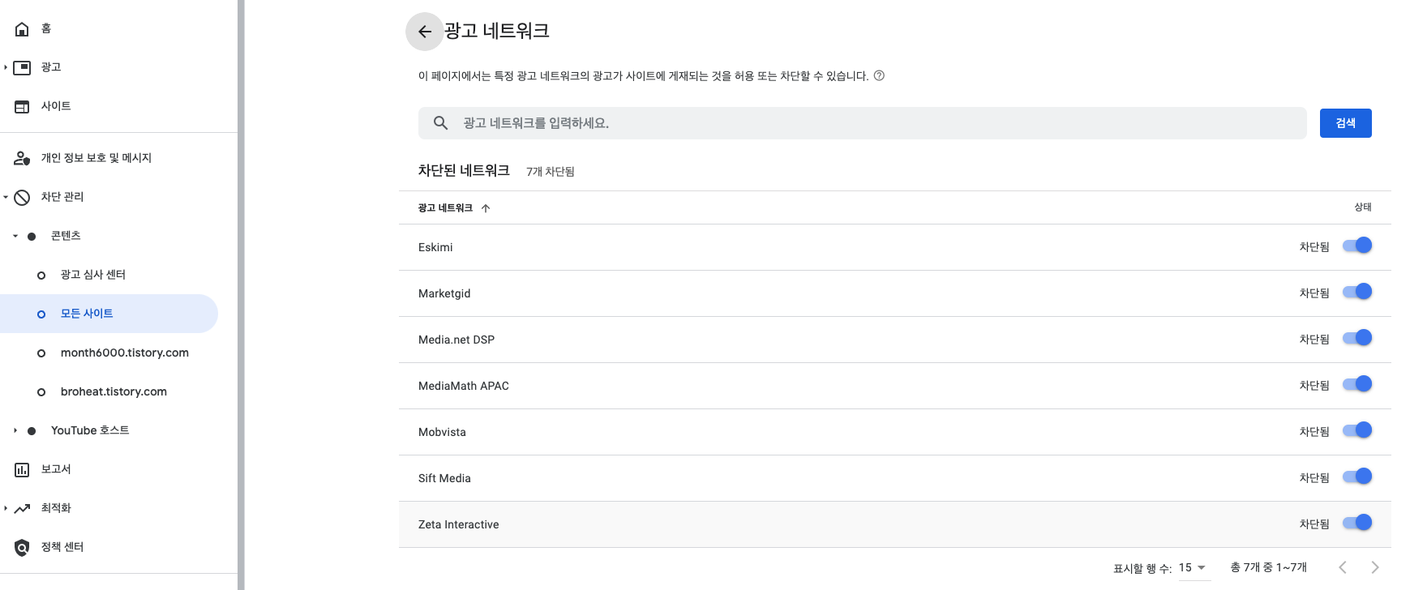Toggle the Zeta Interactive blocked switch
The height and width of the screenshot is (590, 1410).
click(x=1356, y=523)
